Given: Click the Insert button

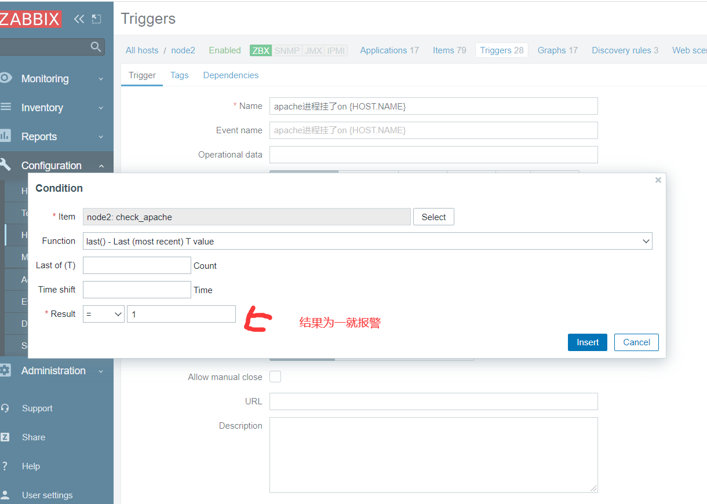Looking at the screenshot, I should tap(588, 342).
